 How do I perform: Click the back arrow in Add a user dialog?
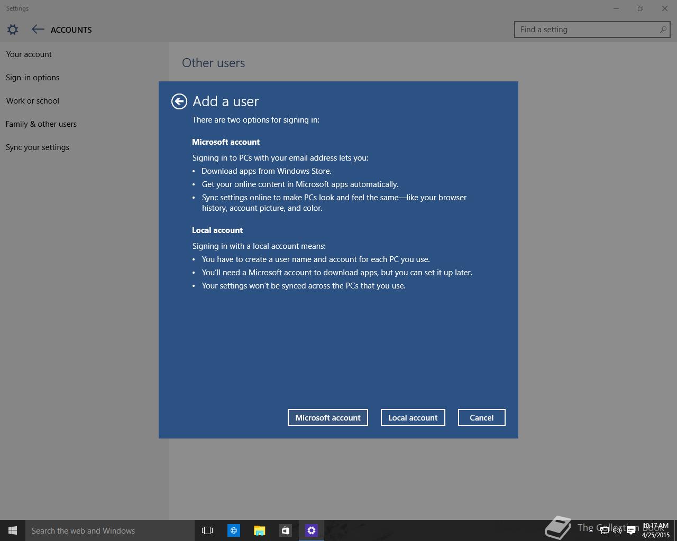click(x=179, y=101)
